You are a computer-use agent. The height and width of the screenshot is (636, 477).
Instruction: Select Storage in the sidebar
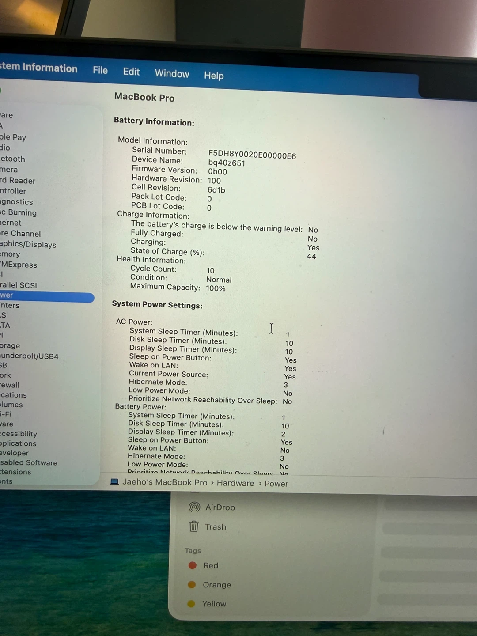pos(10,345)
